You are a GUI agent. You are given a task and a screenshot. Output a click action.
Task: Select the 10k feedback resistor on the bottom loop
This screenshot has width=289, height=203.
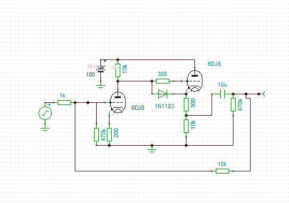pyautogui.click(x=222, y=171)
